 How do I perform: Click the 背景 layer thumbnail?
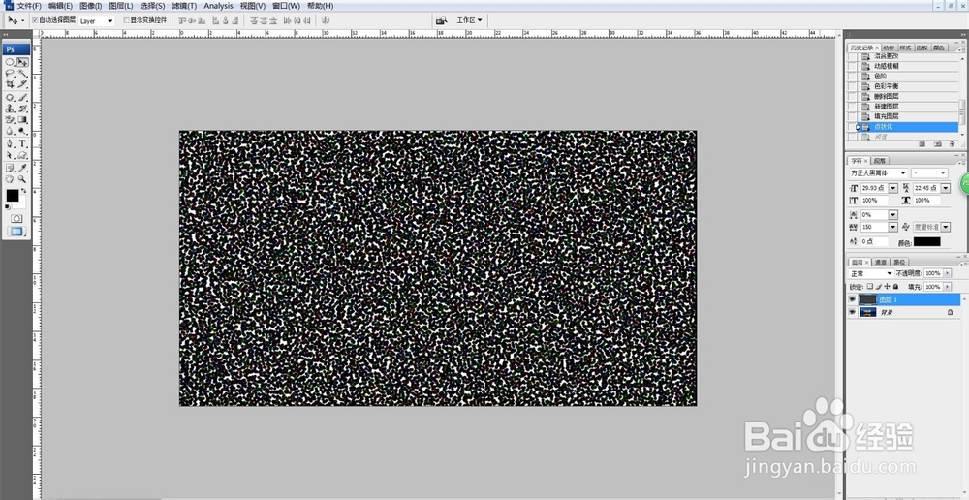coord(867,312)
